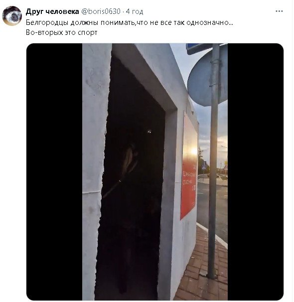Open the three-dots more options menu
Screen dimensions: 294x302
click(x=279, y=11)
